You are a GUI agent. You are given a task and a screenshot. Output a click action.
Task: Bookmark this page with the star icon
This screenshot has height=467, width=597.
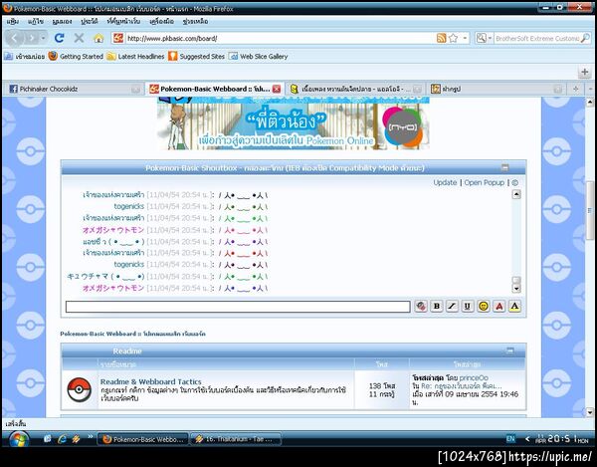point(453,38)
